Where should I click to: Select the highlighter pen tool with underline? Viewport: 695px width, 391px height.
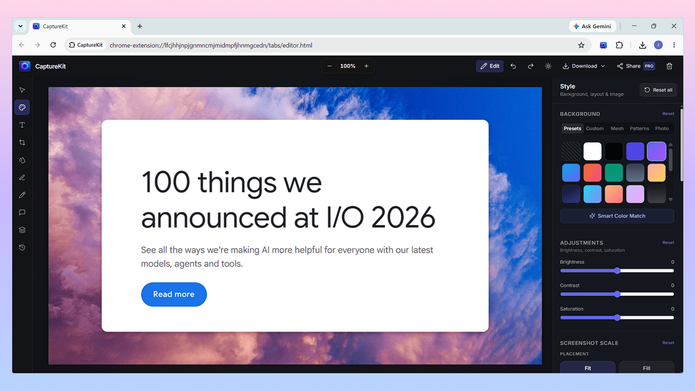point(22,177)
